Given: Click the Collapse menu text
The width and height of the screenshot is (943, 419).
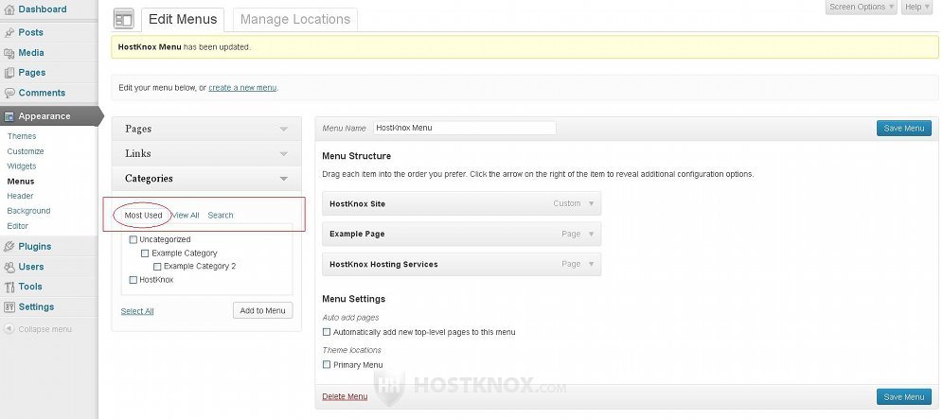Looking at the screenshot, I should point(45,329).
